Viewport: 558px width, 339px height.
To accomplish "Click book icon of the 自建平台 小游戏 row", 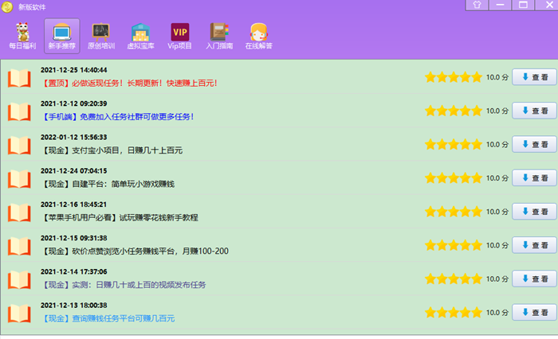I will pos(19,178).
